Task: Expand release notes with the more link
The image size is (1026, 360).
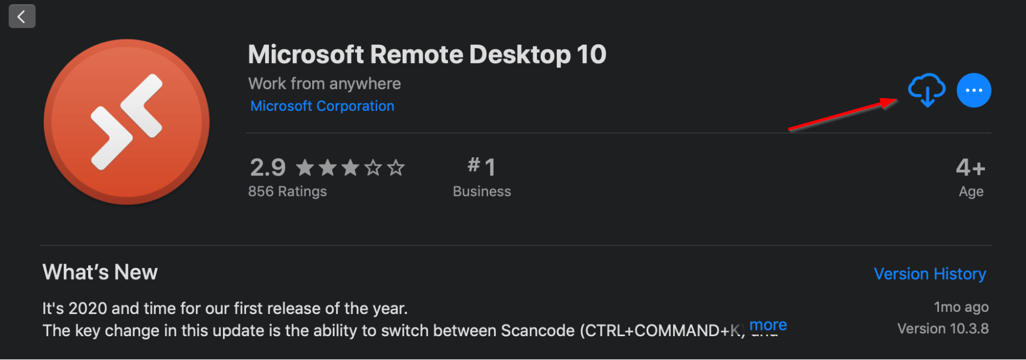Action: coord(768,325)
